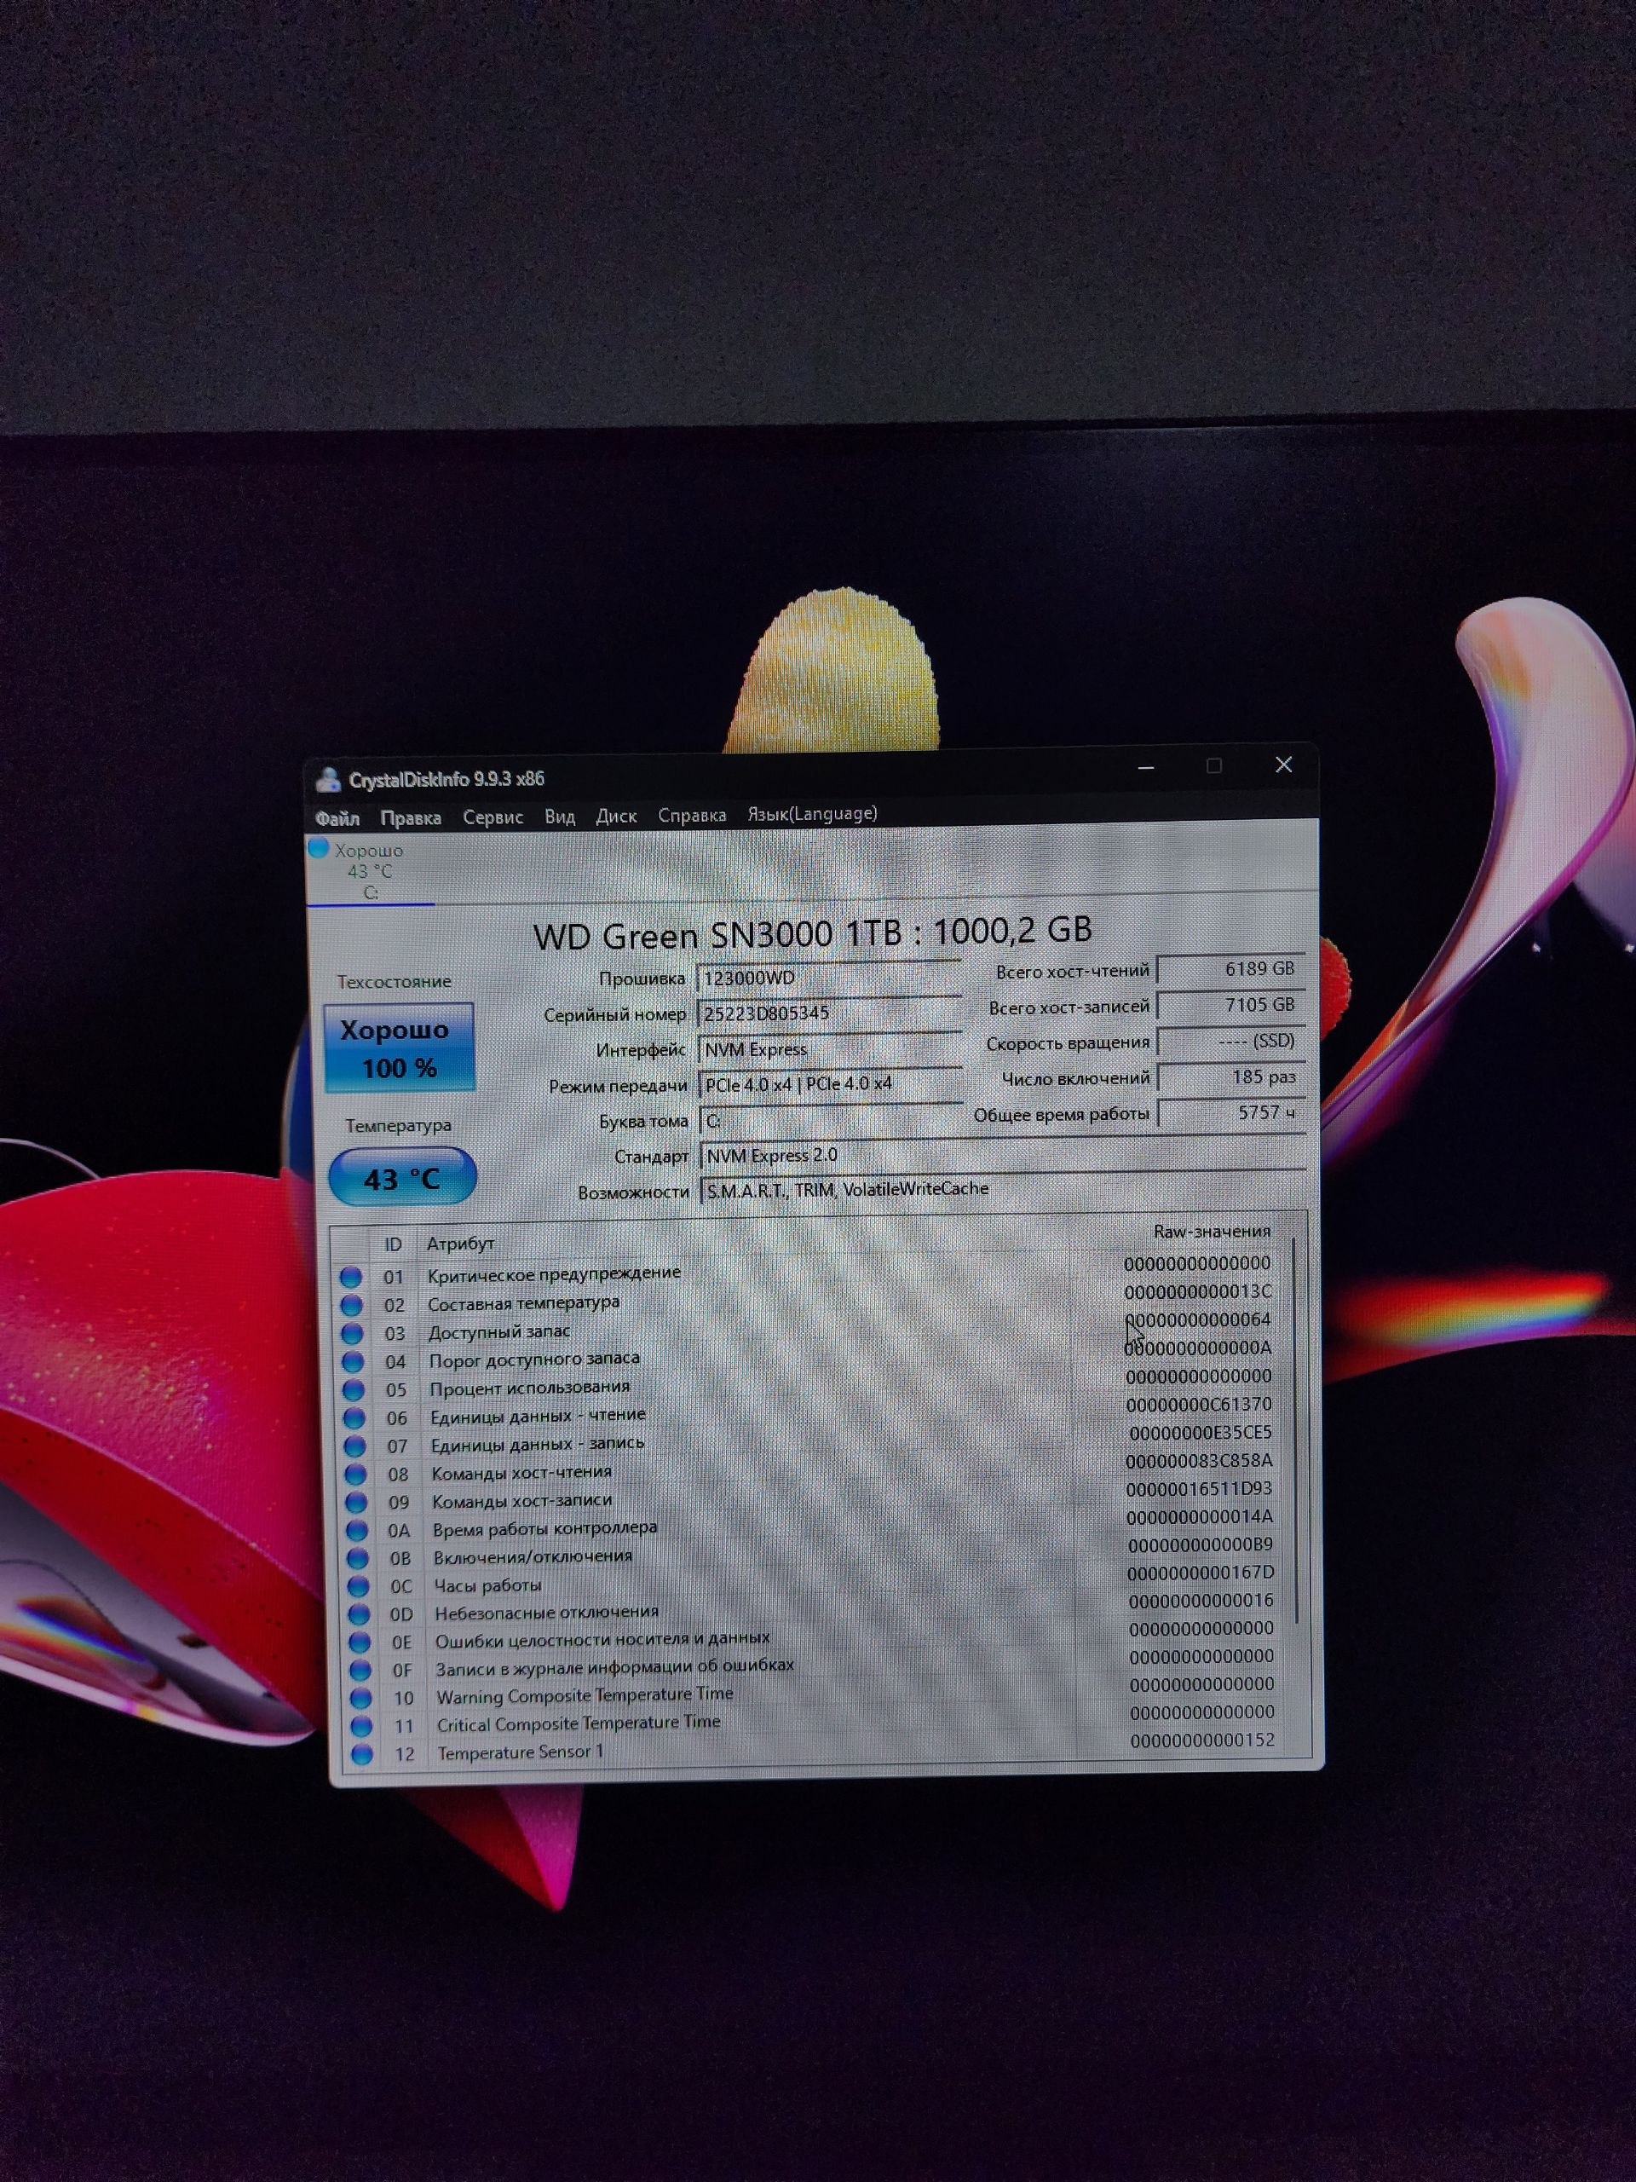Screen dimensions: 1636x2182
Task: Click status dot for Temperature Sensor 1 row
Action: (362, 1754)
